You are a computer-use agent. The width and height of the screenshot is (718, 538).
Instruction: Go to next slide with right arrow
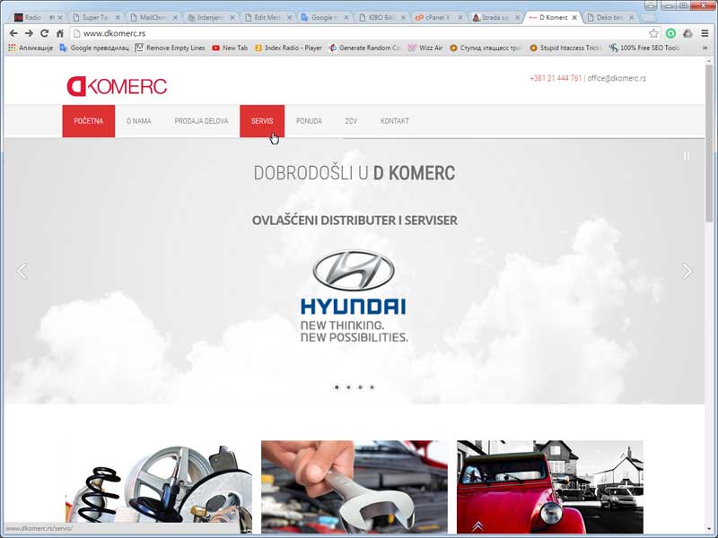687,271
